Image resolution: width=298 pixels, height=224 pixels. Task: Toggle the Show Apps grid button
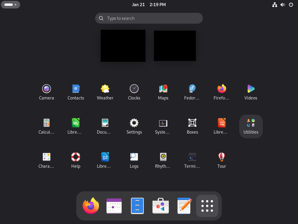point(207,206)
